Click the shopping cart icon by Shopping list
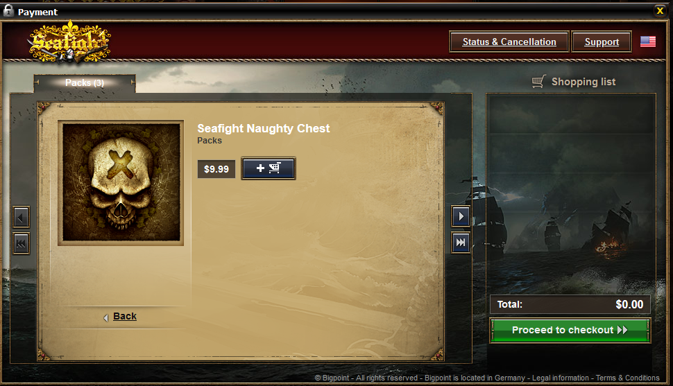This screenshot has height=386, width=673. pyautogui.click(x=538, y=81)
